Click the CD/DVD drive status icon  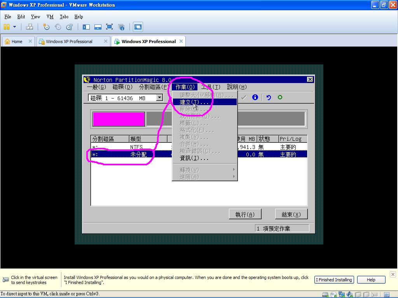click(x=333, y=294)
